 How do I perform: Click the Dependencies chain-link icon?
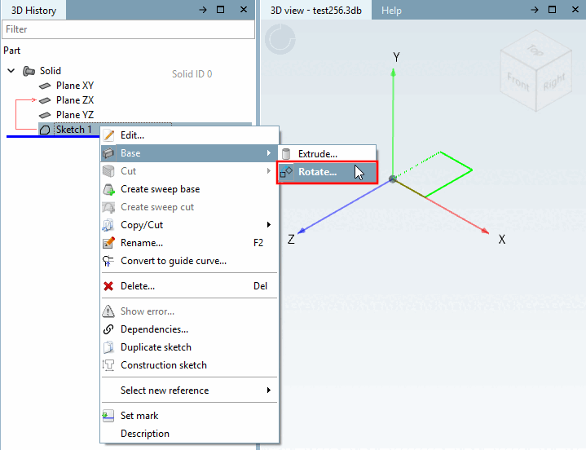click(x=108, y=329)
